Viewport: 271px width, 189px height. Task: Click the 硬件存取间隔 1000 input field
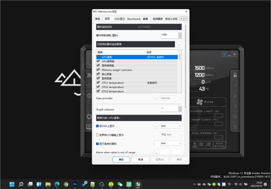169,35
